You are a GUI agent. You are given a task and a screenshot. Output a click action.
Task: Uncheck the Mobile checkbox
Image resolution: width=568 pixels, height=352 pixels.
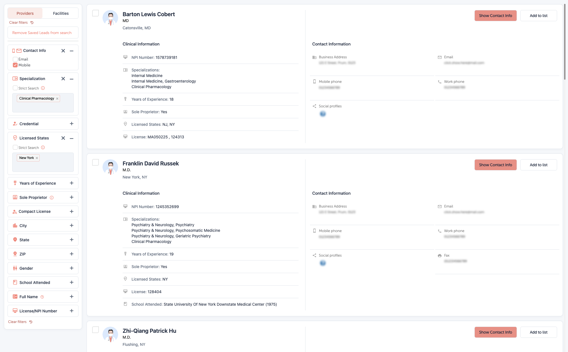(x=15, y=65)
